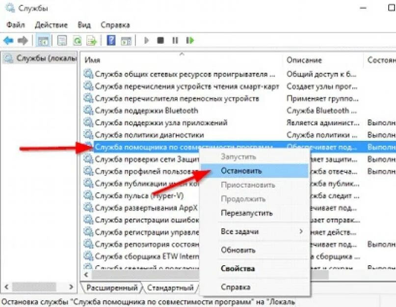Click gear icon of Служба развертывания AppX
Viewport: 396px width, 307px height.
click(88, 207)
